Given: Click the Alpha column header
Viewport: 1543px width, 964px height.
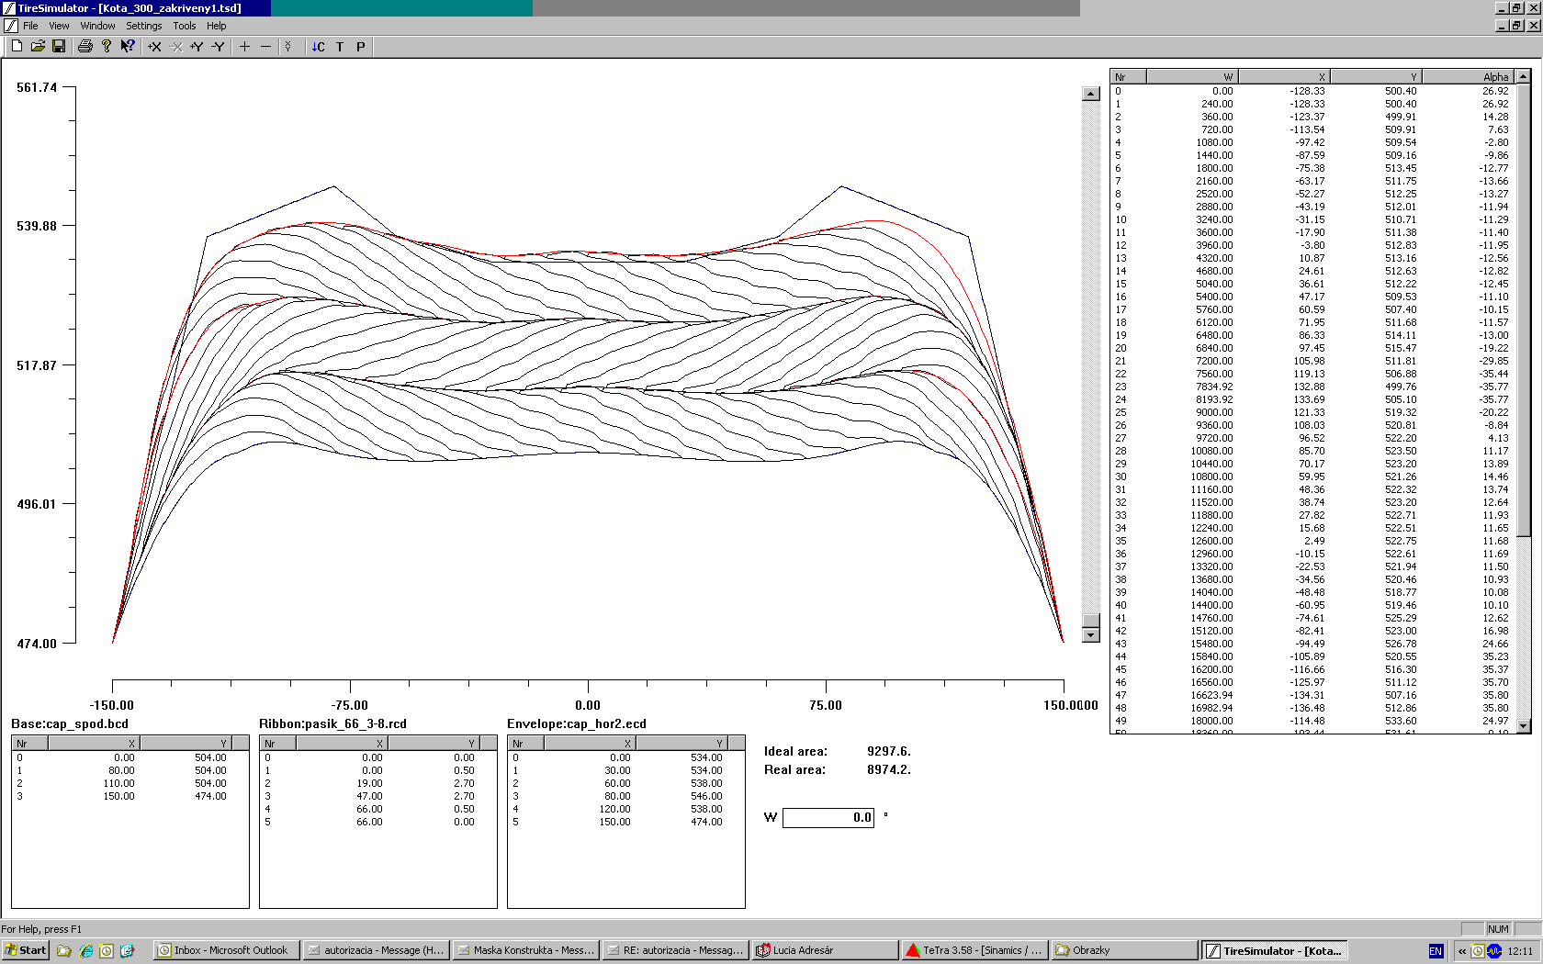Looking at the screenshot, I should [1468, 77].
